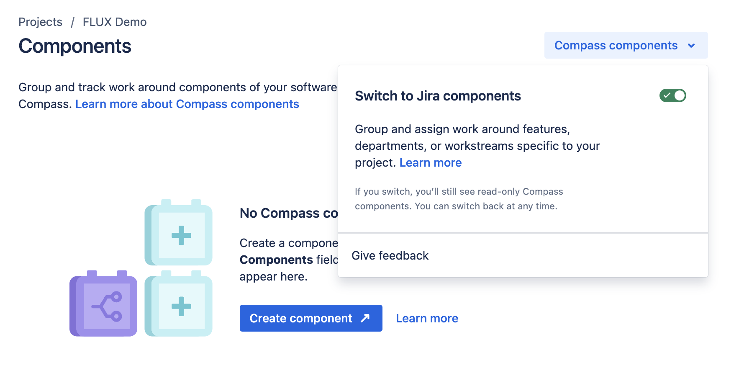Disable the Switch to Jira components toggle
This screenshot has height=381, width=739.
672,95
